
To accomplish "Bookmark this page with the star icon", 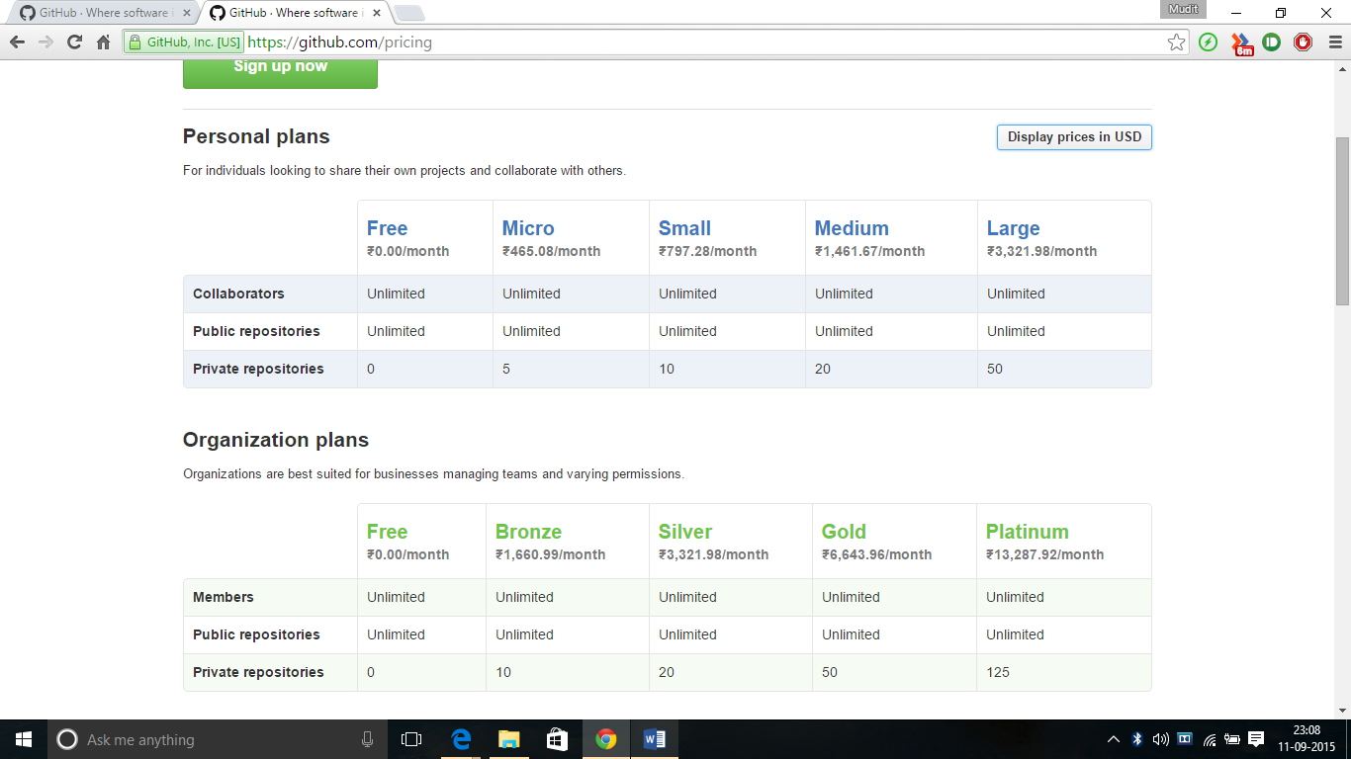I will pyautogui.click(x=1176, y=42).
